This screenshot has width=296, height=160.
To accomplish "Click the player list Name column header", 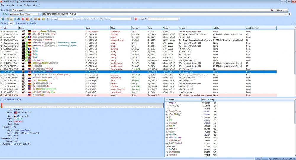I will coord(185,100).
